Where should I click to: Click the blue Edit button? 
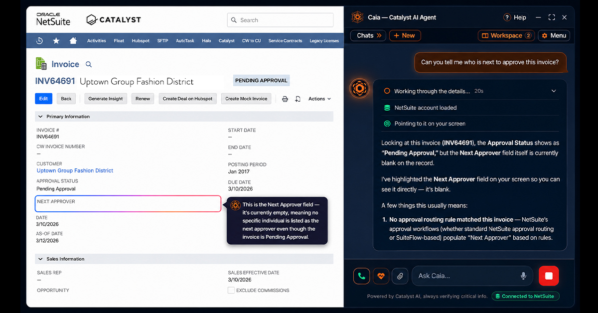coord(43,99)
